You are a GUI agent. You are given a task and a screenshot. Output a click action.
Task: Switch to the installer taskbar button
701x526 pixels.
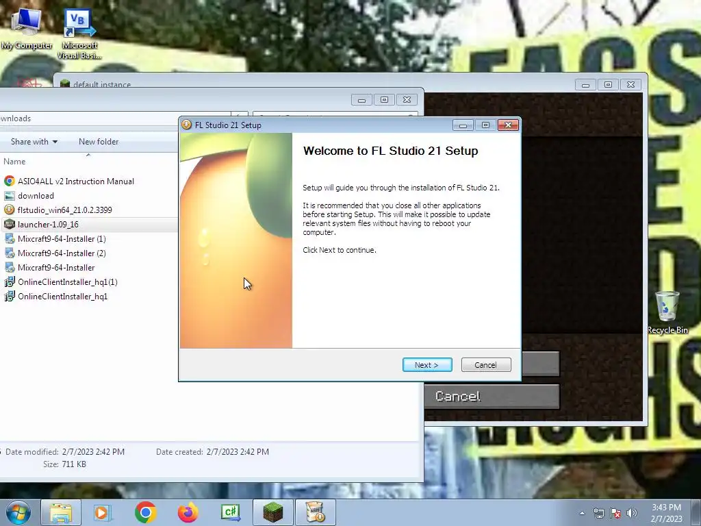click(x=315, y=512)
